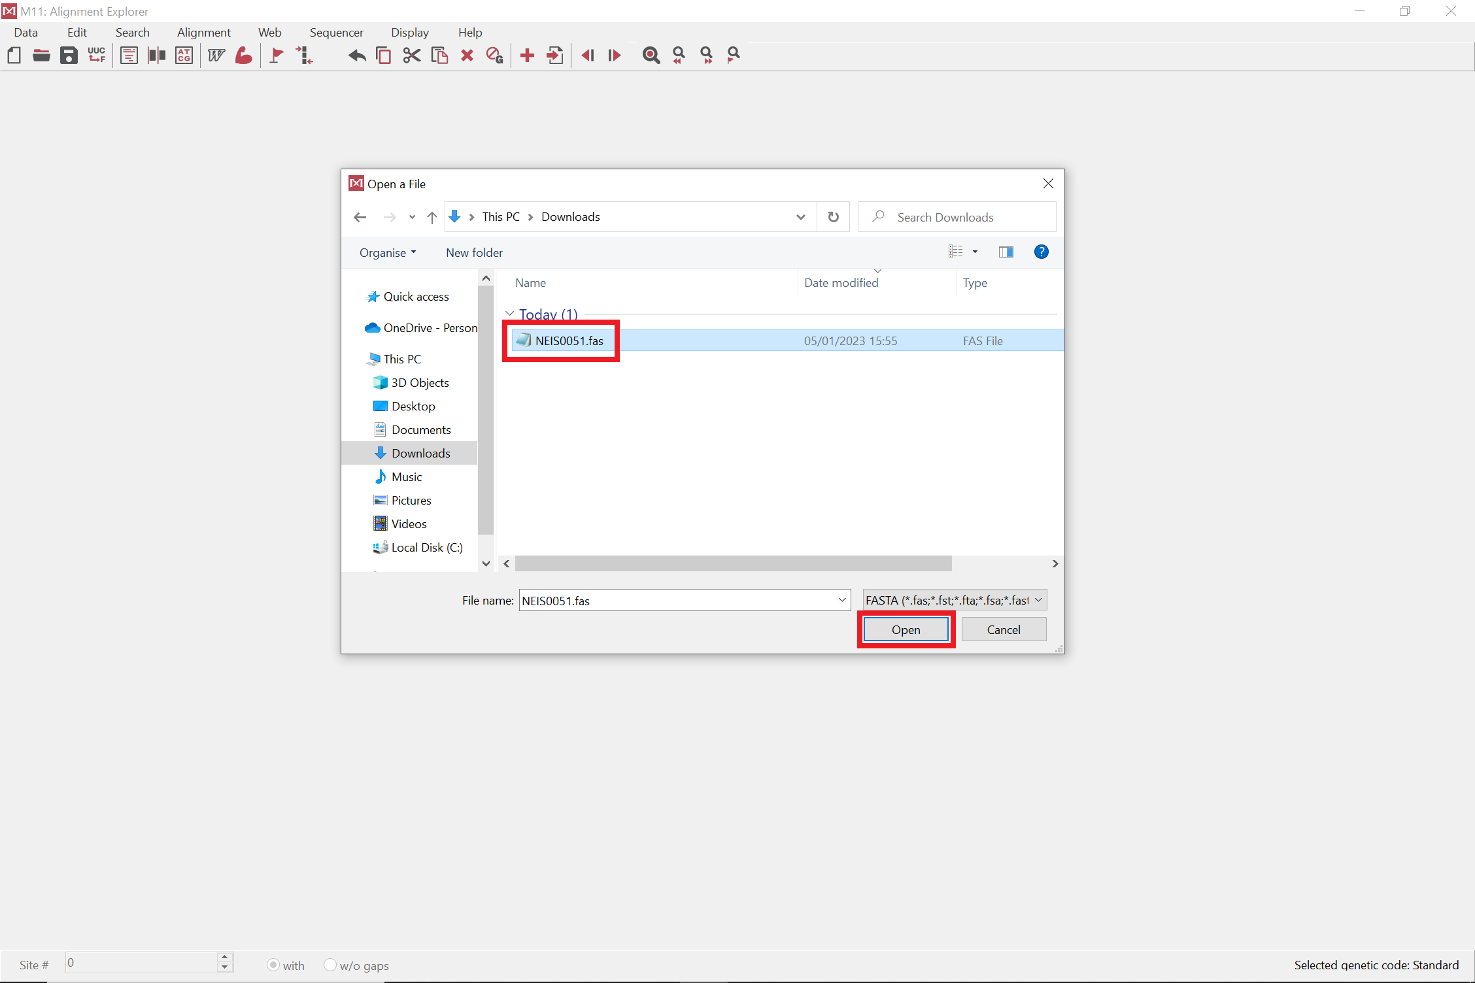This screenshot has height=983, width=1475.
Task: Click the red plus add sequence icon
Action: pyautogui.click(x=527, y=56)
